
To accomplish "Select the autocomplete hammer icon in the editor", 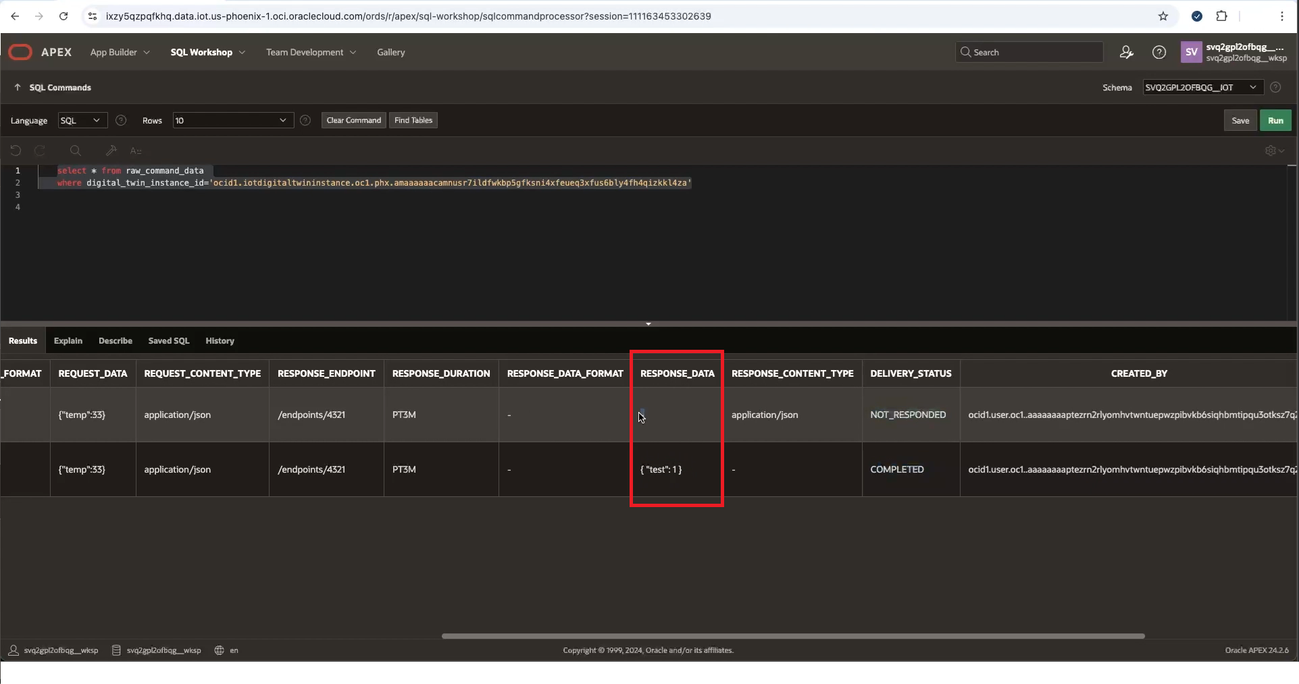I will (x=111, y=151).
